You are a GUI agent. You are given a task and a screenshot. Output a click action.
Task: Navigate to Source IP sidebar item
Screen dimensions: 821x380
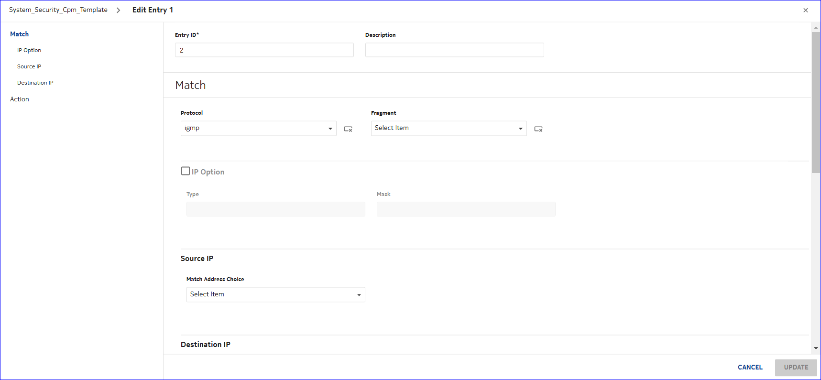[x=29, y=66]
